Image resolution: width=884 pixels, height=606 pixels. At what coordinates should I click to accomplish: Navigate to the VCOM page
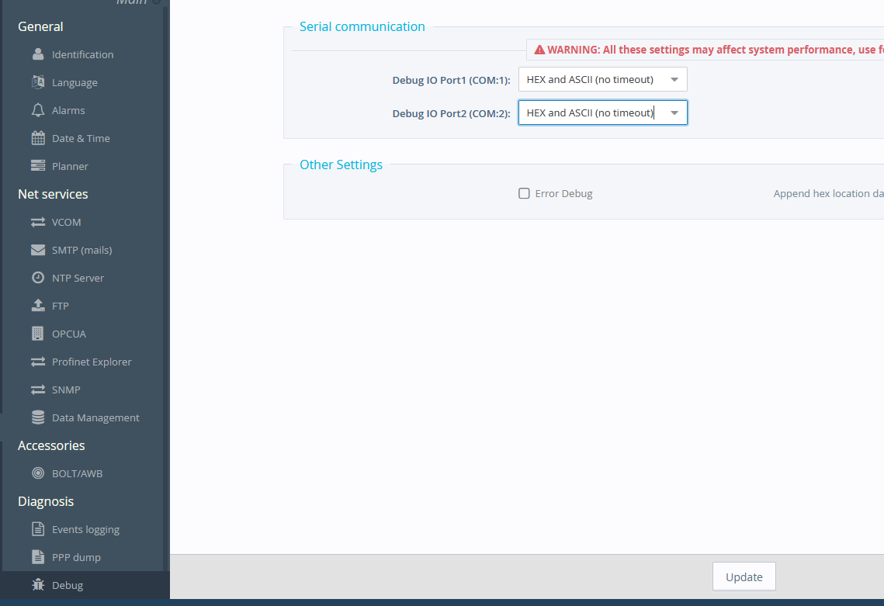pos(66,222)
